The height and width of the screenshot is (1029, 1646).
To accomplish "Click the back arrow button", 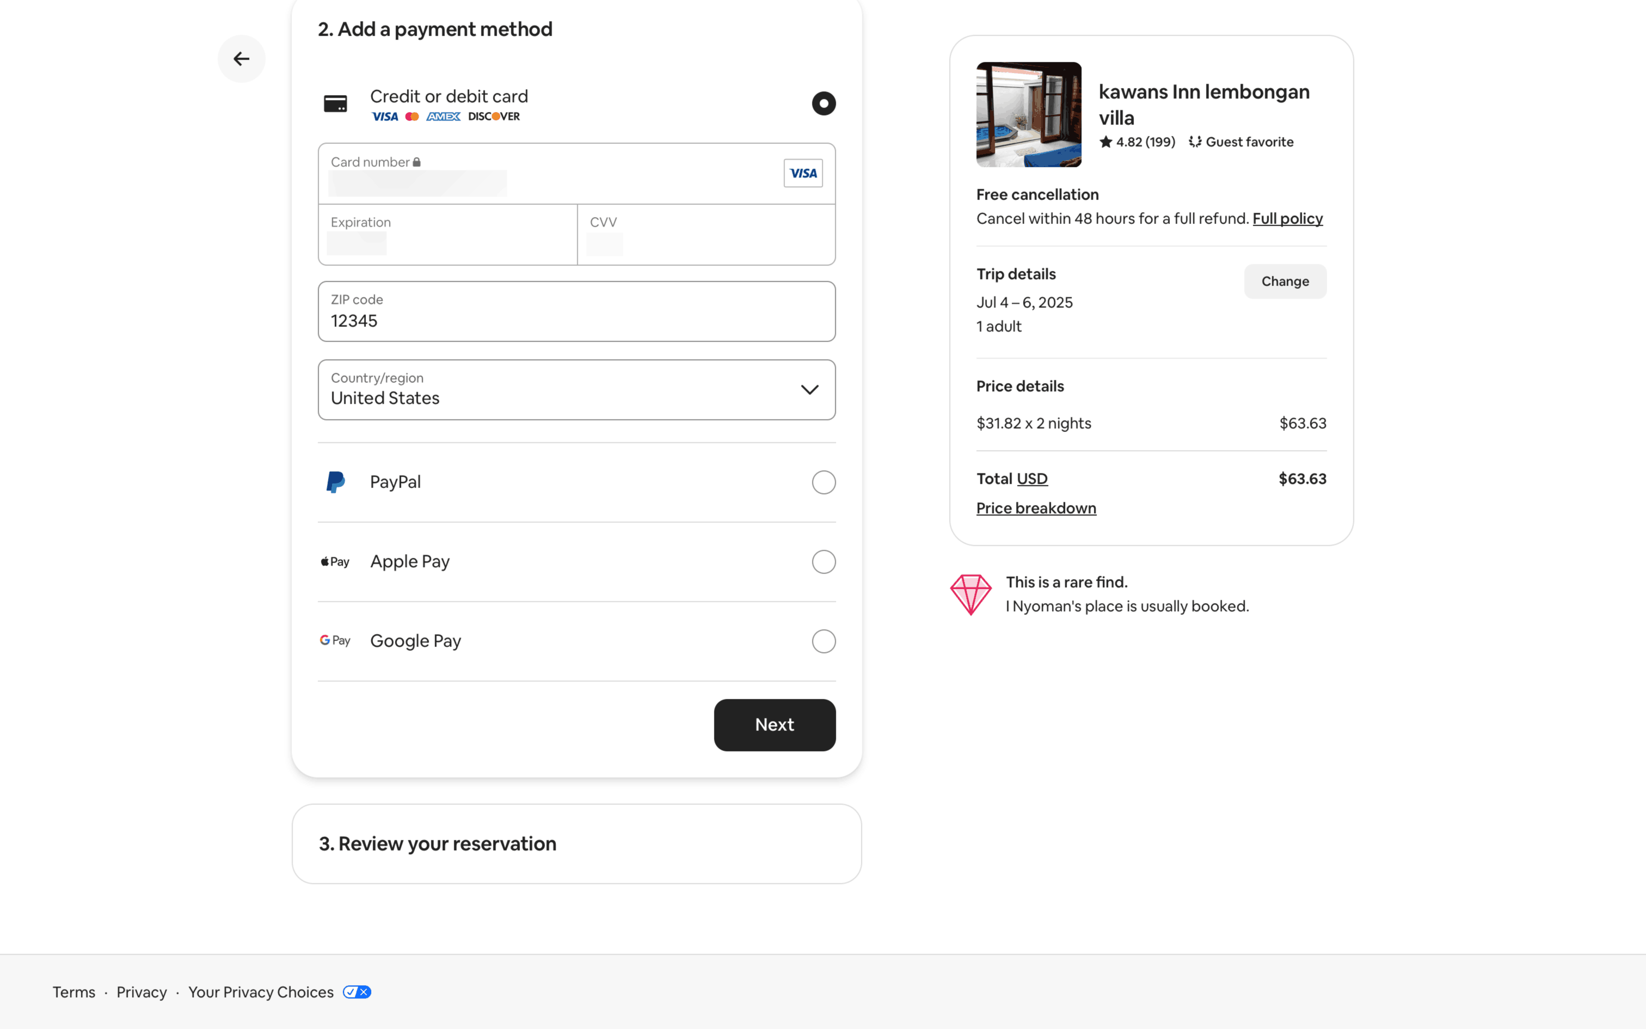I will tap(242, 59).
